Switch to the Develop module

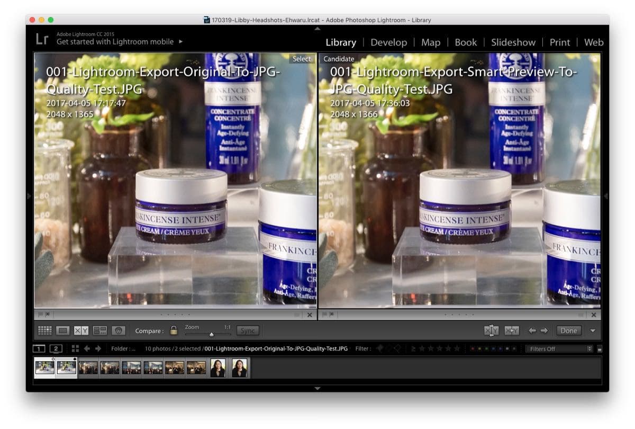pos(388,42)
